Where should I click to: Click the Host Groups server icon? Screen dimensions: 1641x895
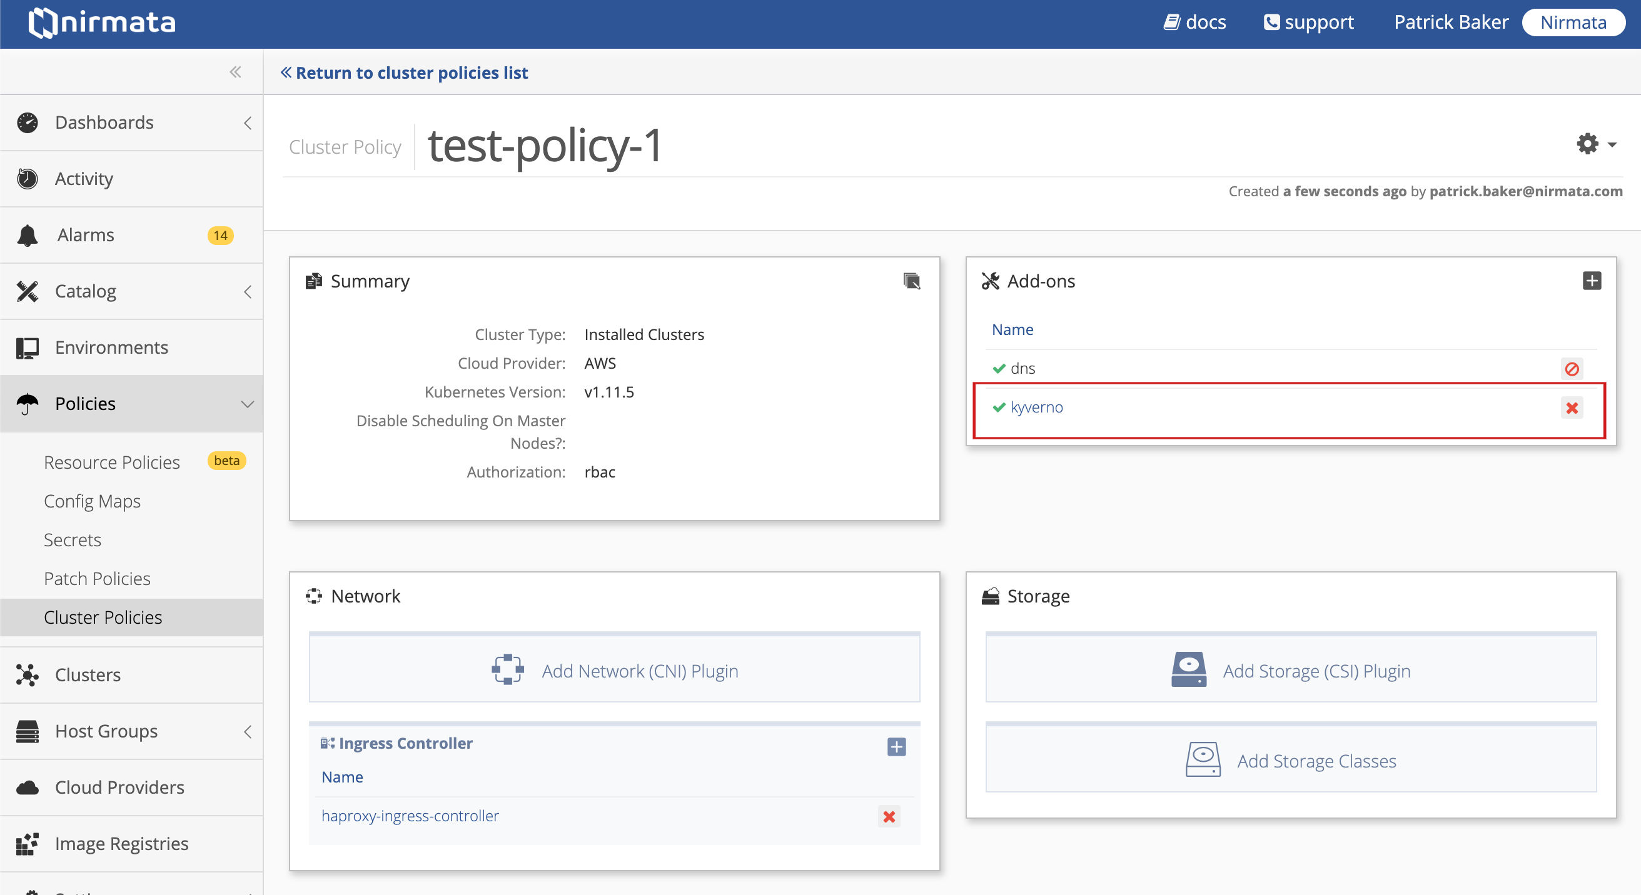28,731
